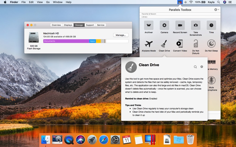Click the Enabled reminder value
The image size is (236, 147).
click(153, 99)
